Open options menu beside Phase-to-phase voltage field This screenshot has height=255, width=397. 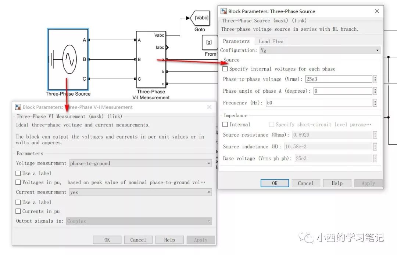(x=375, y=79)
